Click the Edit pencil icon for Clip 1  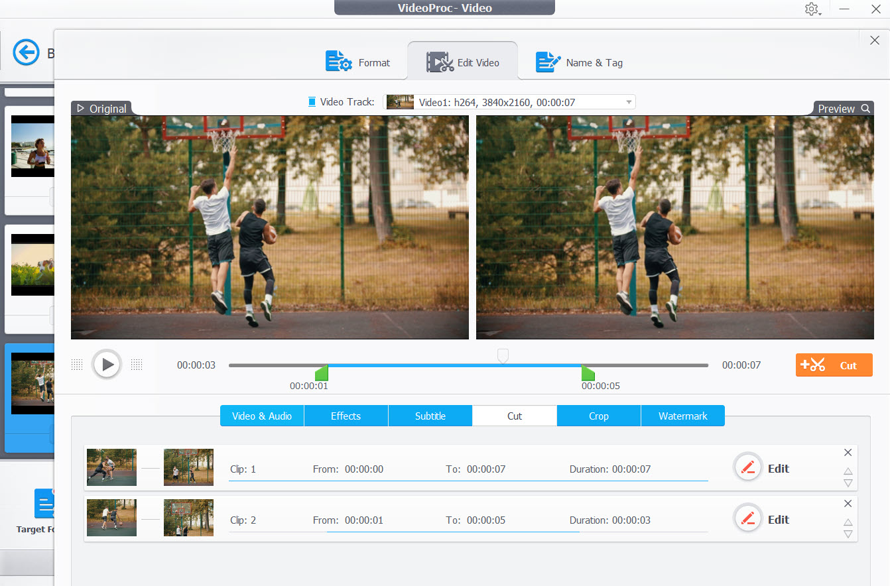click(747, 467)
